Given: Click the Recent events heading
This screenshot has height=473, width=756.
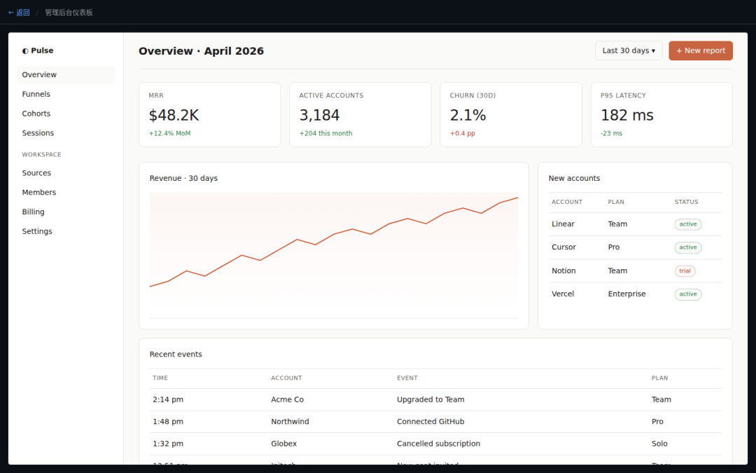Looking at the screenshot, I should click(176, 355).
